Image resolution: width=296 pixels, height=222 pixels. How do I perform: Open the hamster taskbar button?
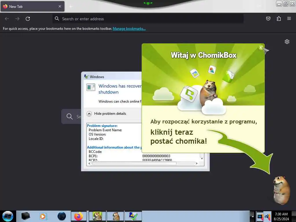[x=115, y=216]
